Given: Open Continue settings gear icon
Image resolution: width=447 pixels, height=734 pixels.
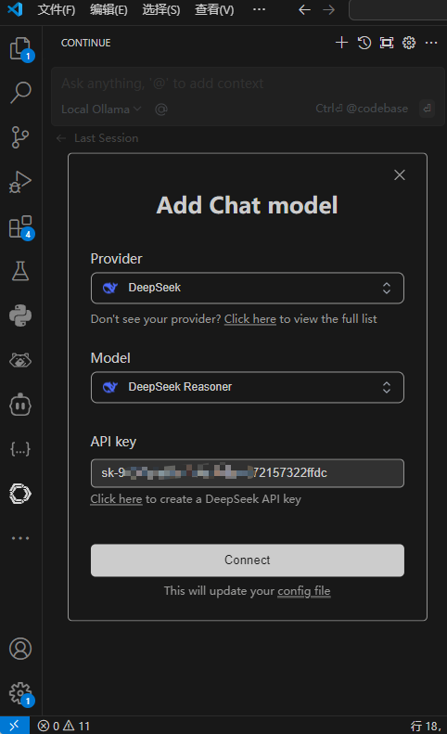Looking at the screenshot, I should [409, 43].
